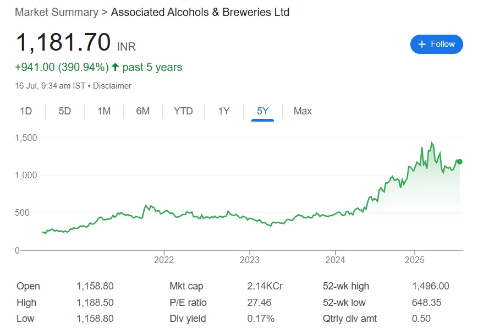Image resolution: width=489 pixels, height=334 pixels.
Task: Click the 500 y-axis label
Action: pyautogui.click(x=22, y=213)
